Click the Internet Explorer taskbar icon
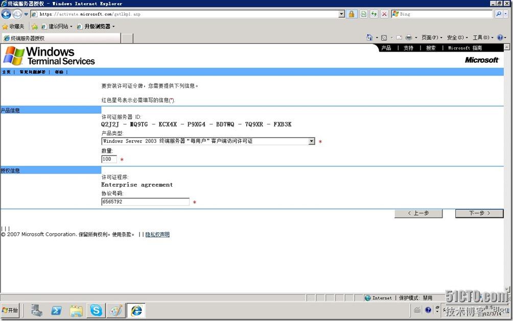This screenshot has height=321, width=513. pyautogui.click(x=136, y=310)
